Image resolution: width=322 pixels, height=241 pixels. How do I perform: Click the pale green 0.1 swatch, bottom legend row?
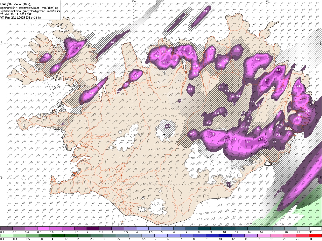tap(7, 236)
